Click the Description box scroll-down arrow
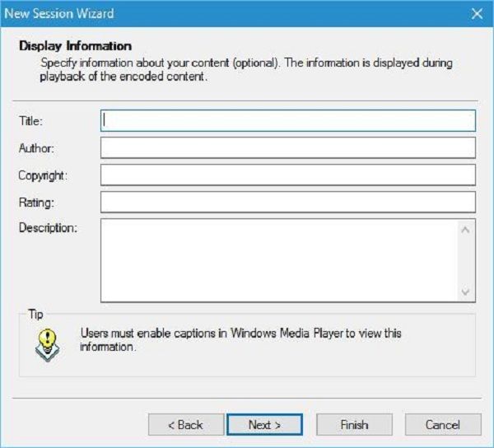This screenshot has width=494, height=448. click(x=467, y=292)
